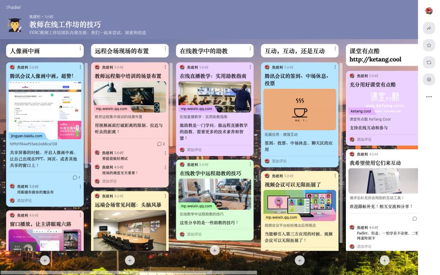
Task: Open image on 我希望使用它们来互动 card
Action: [x=383, y=181]
